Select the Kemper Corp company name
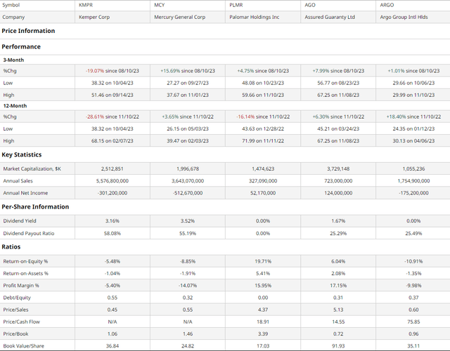 94,17
